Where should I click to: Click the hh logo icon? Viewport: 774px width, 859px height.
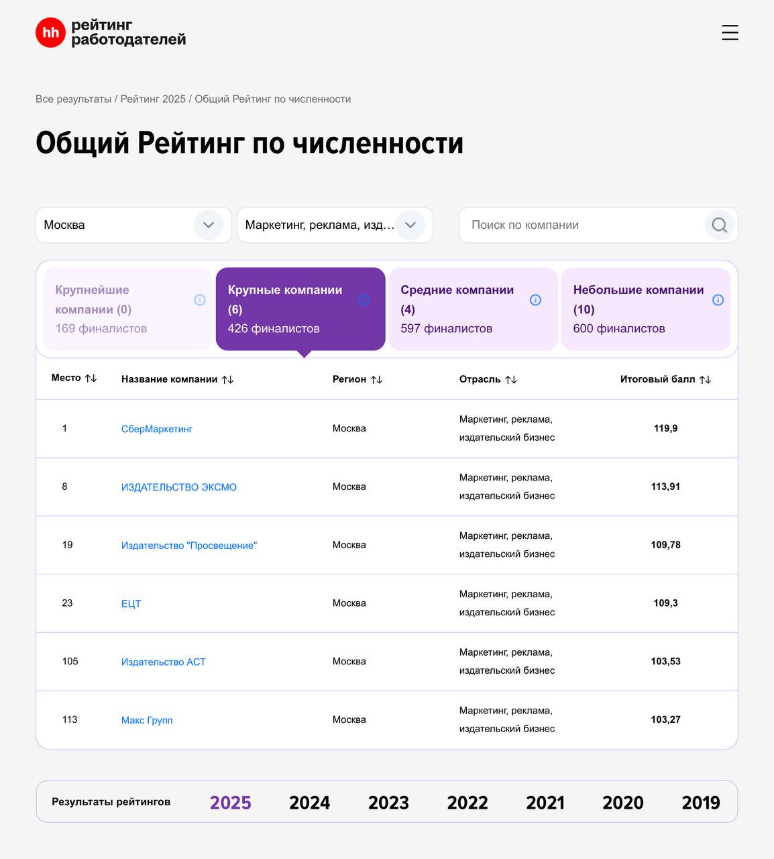tap(50, 32)
